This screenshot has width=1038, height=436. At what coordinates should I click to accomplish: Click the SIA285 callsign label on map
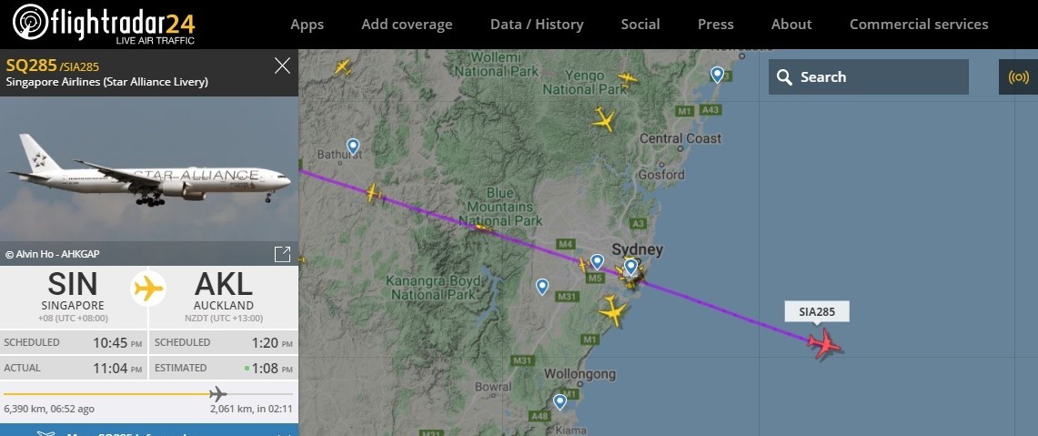817,311
